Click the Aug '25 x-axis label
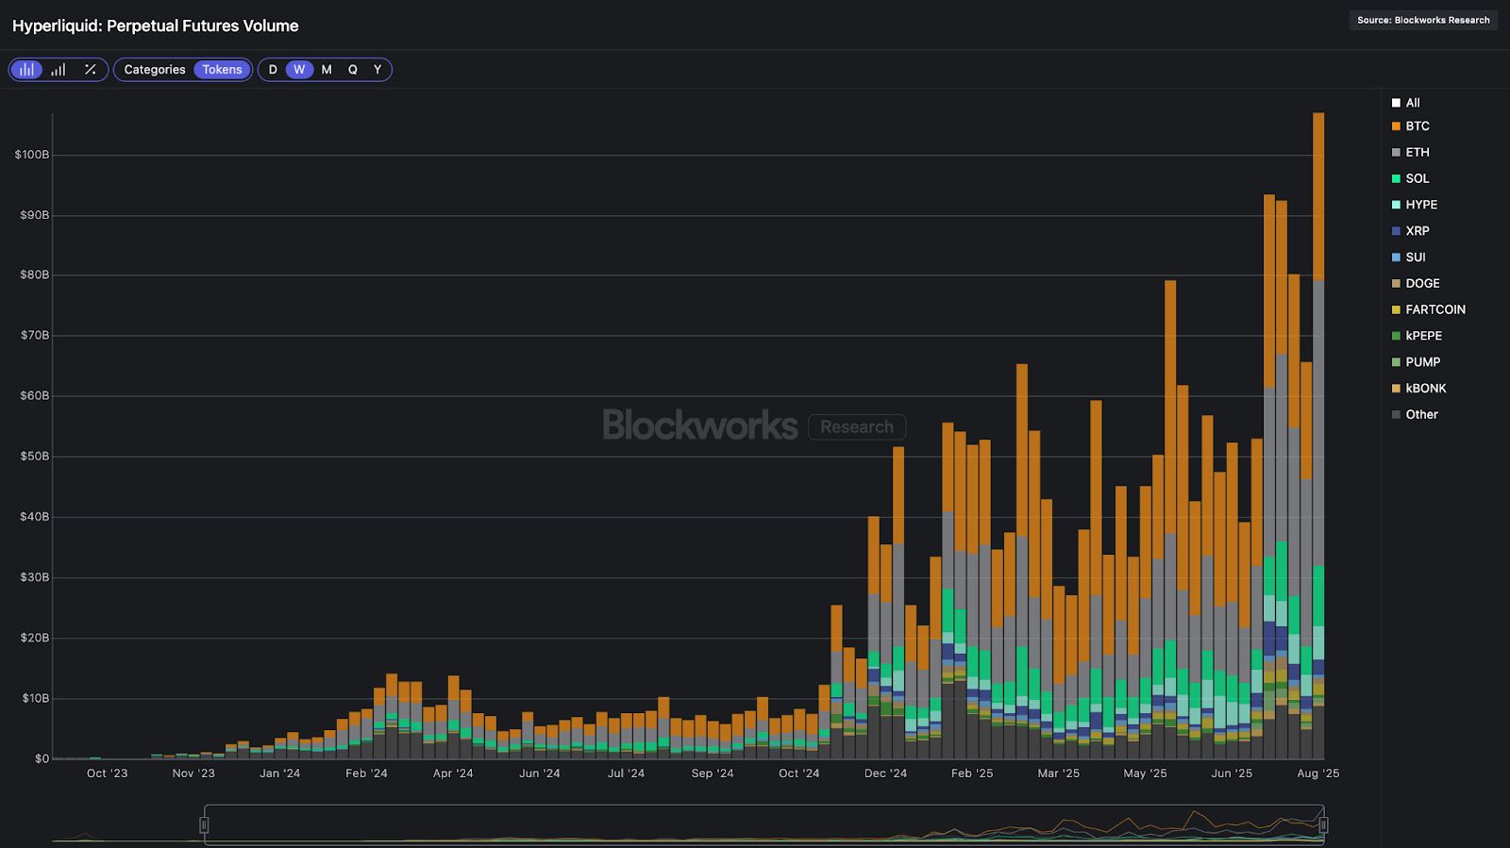 coord(1318,773)
